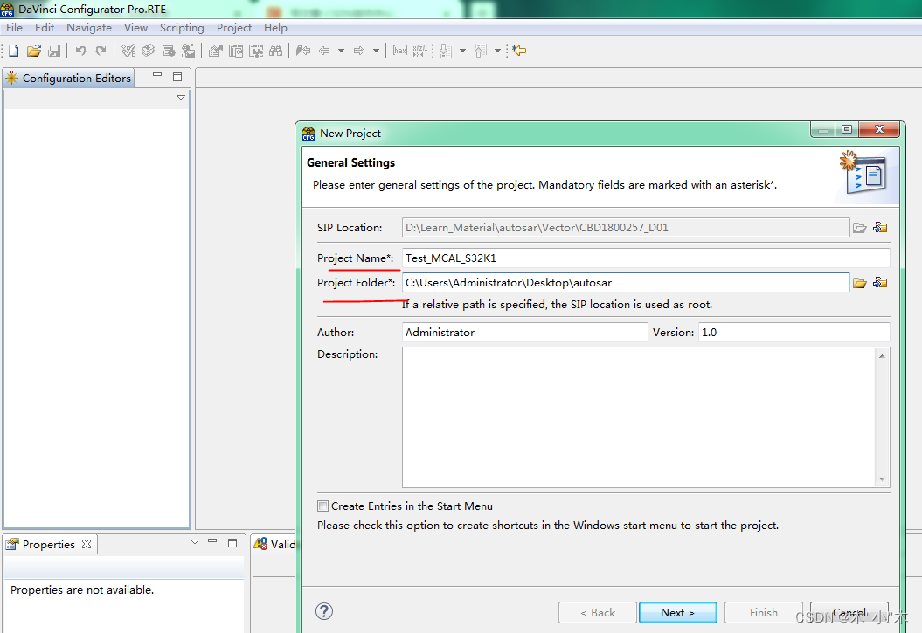Click the up-arrow export toolbar icon
Screen dimensions: 922x633
click(481, 51)
